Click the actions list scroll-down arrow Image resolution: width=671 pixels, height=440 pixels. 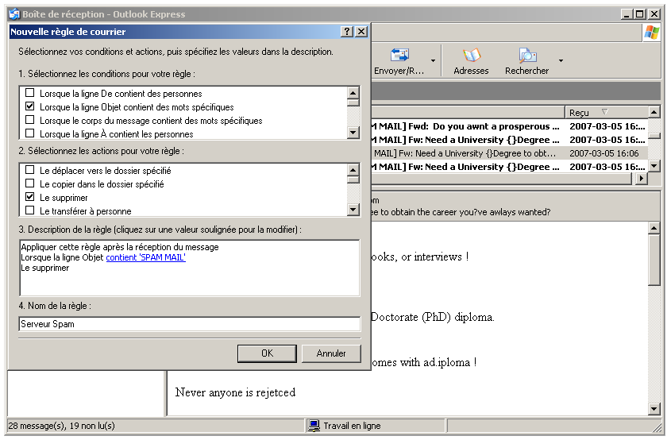353,210
